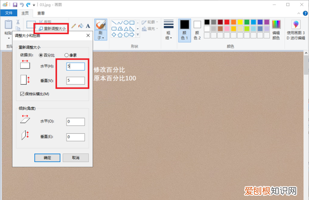Select the 像素 radio button
The height and width of the screenshot is (200, 309).
pyautogui.click(x=67, y=55)
